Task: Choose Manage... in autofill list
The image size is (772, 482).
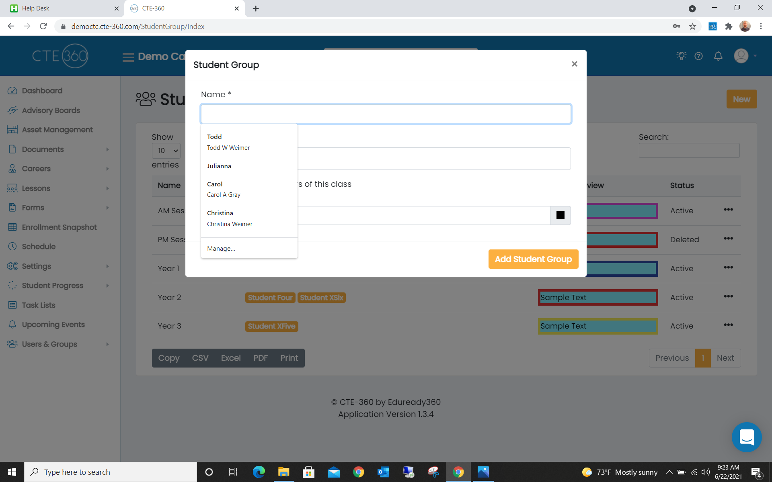Action: 221,249
